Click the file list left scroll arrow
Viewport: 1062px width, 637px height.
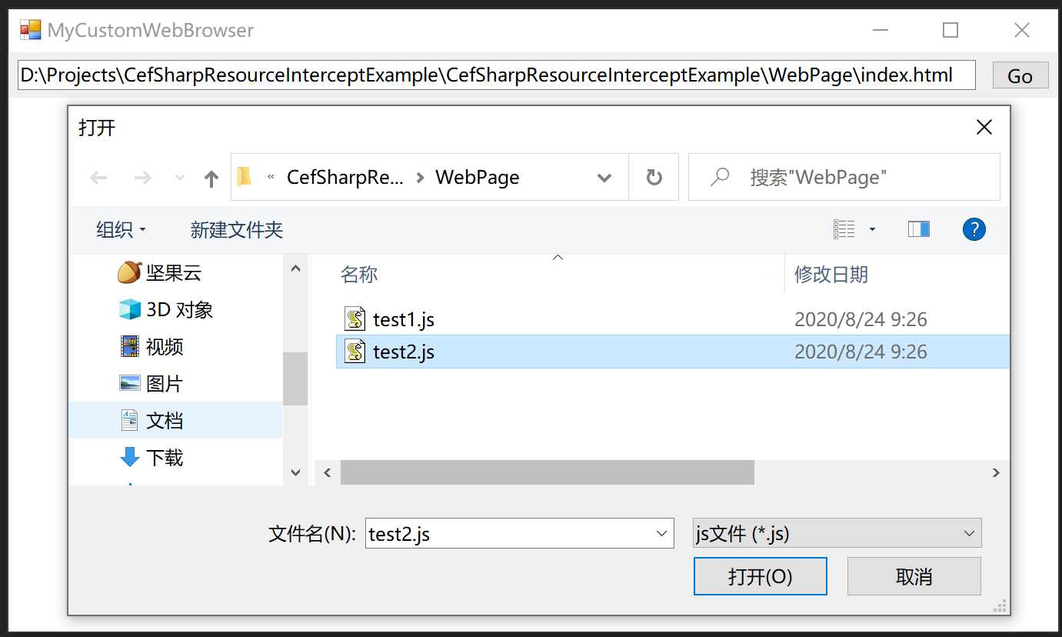328,472
